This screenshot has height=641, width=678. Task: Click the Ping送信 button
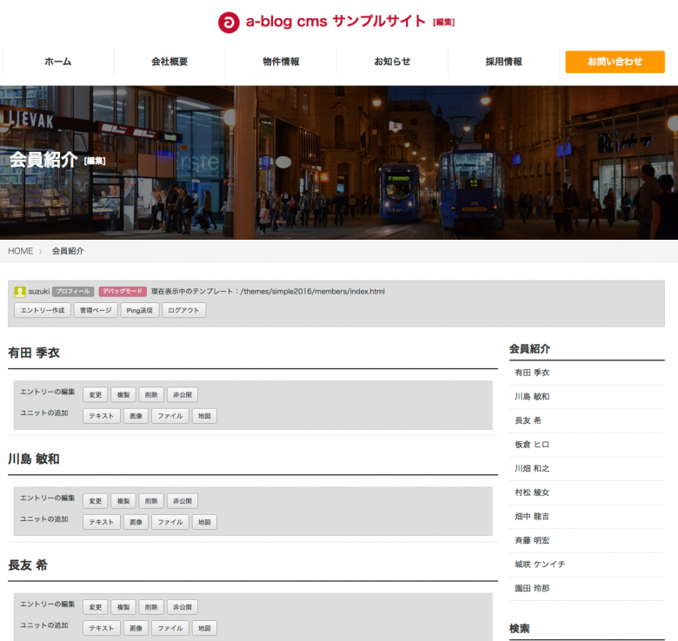[139, 310]
